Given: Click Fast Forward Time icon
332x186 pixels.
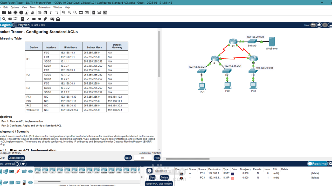Looking at the screenshot, I should 23,164.
